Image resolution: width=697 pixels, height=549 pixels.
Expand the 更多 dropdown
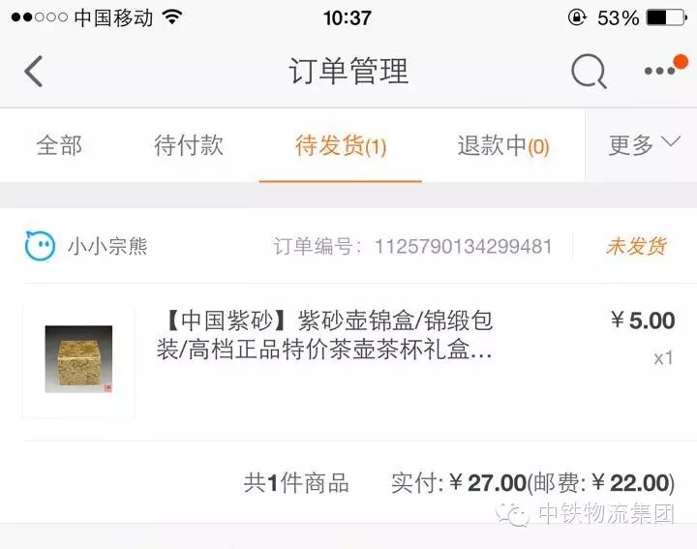tap(644, 145)
